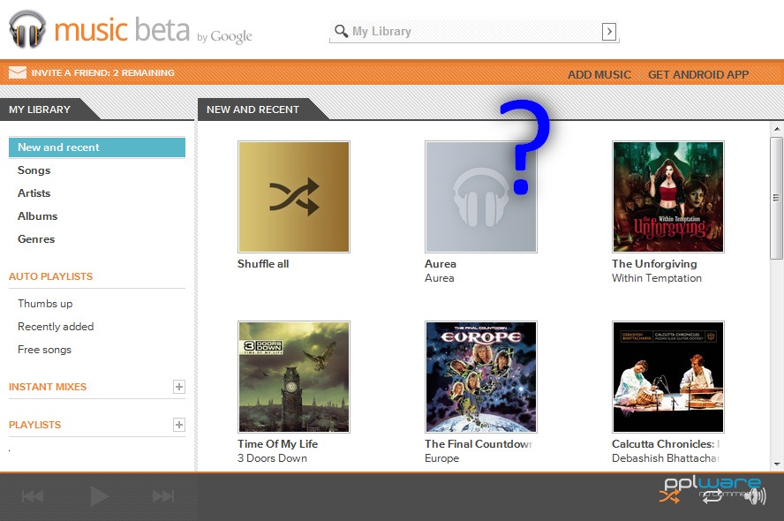784x521 pixels.
Task: Click The Final Countdown title text
Action: pos(478,443)
